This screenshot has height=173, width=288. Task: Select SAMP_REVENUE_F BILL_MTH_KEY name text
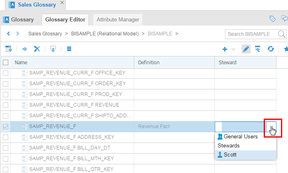72,159
